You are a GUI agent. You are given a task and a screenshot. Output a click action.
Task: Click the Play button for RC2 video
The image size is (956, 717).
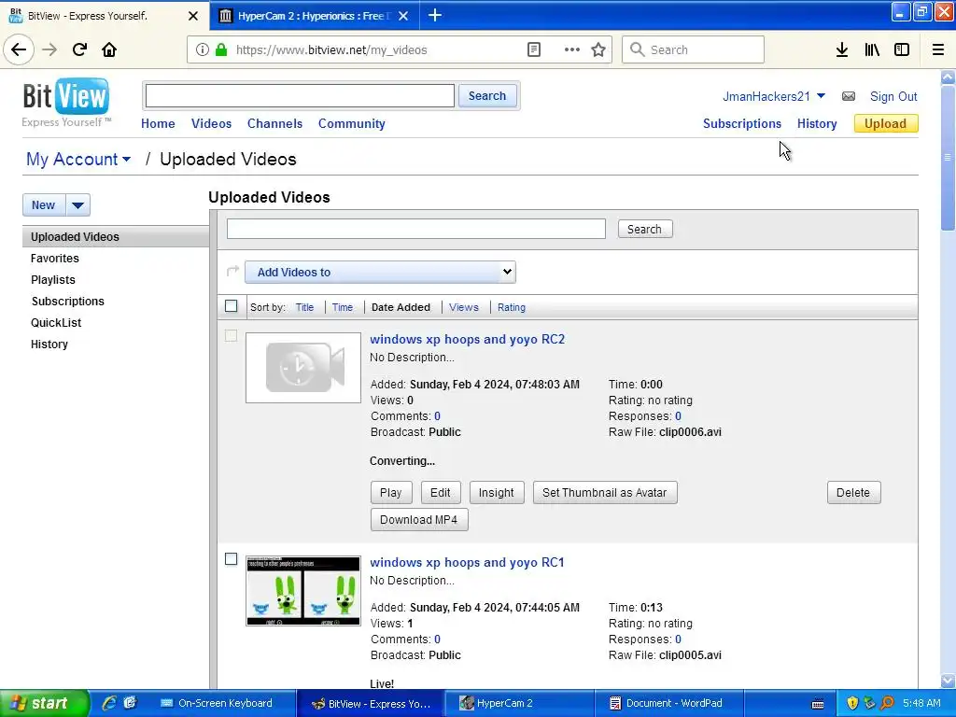click(391, 493)
